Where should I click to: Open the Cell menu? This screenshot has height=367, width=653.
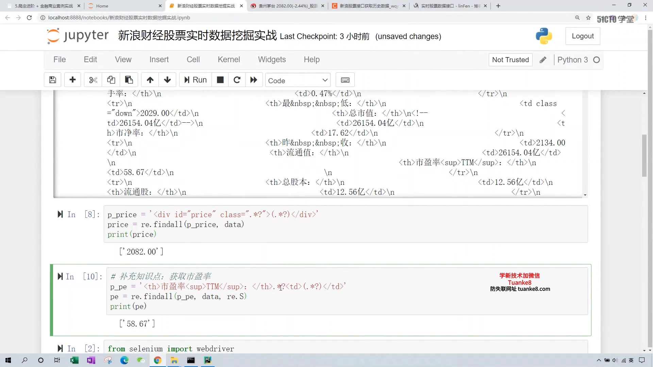click(x=193, y=59)
